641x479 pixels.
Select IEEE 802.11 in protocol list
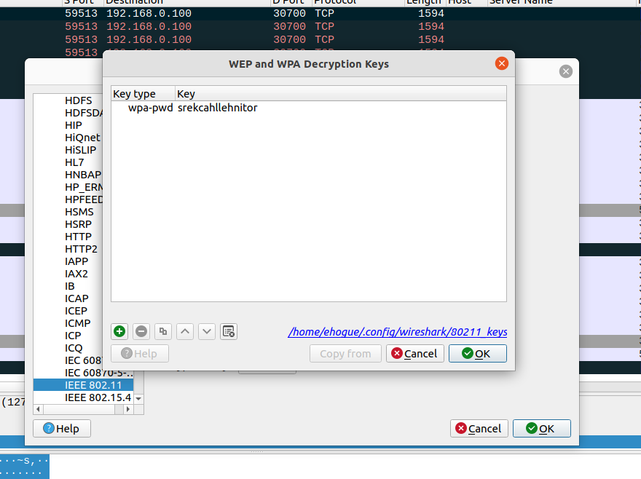click(83, 385)
